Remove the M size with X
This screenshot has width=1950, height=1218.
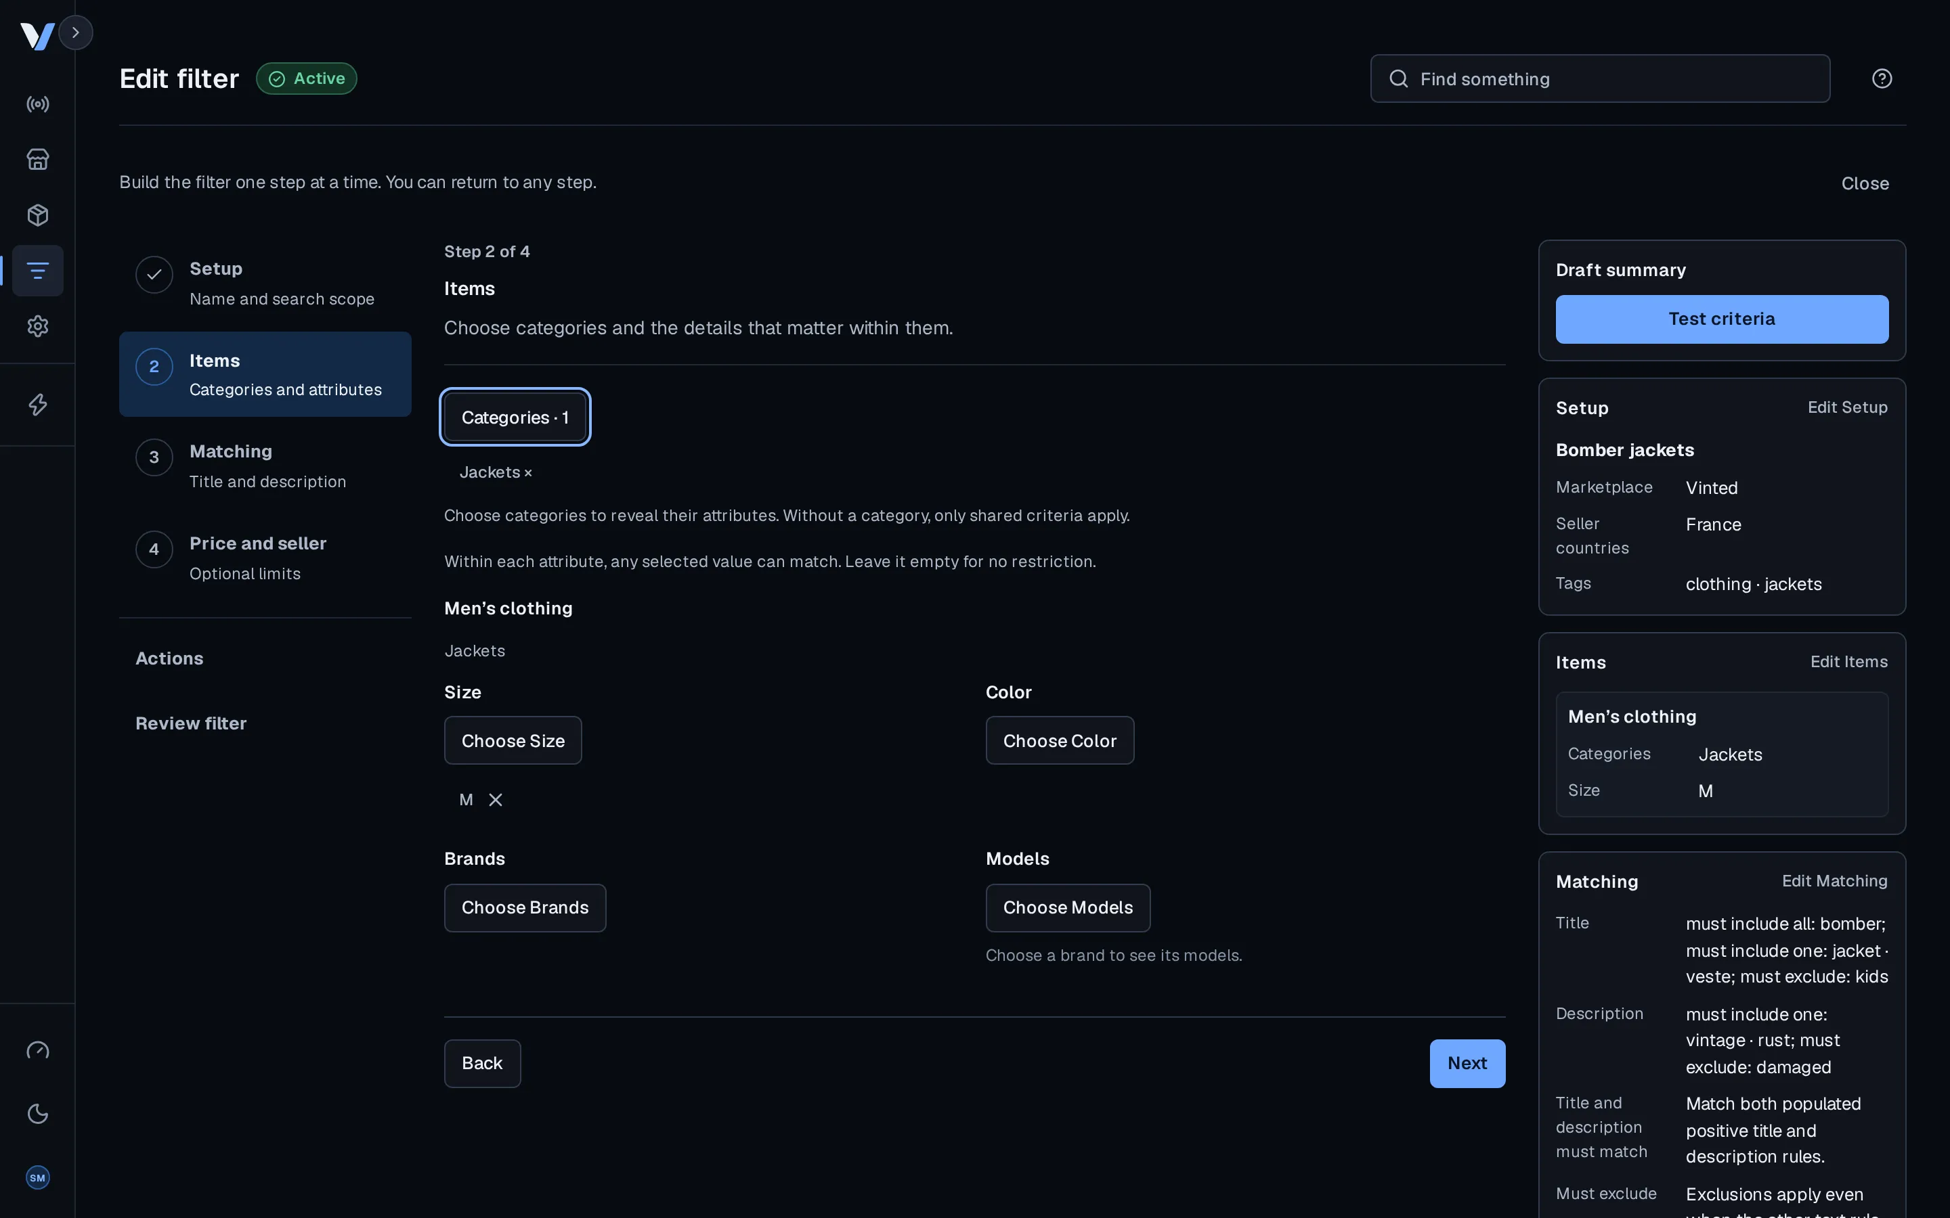coord(496,800)
